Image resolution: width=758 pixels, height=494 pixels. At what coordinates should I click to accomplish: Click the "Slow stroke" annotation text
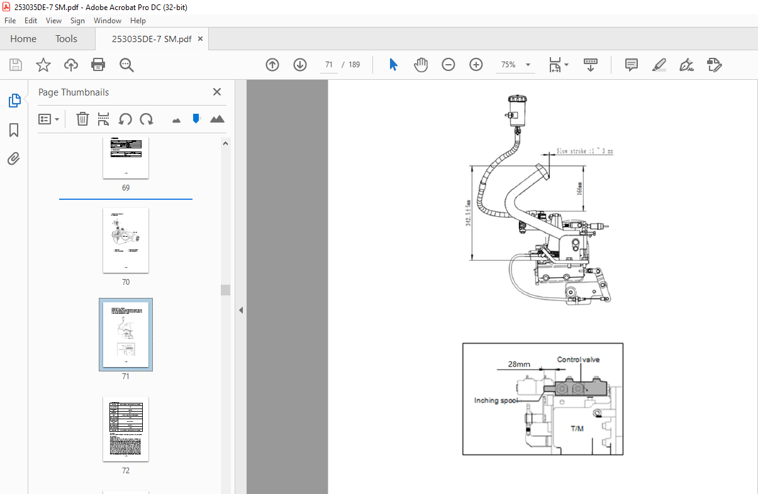pyautogui.click(x=584, y=151)
